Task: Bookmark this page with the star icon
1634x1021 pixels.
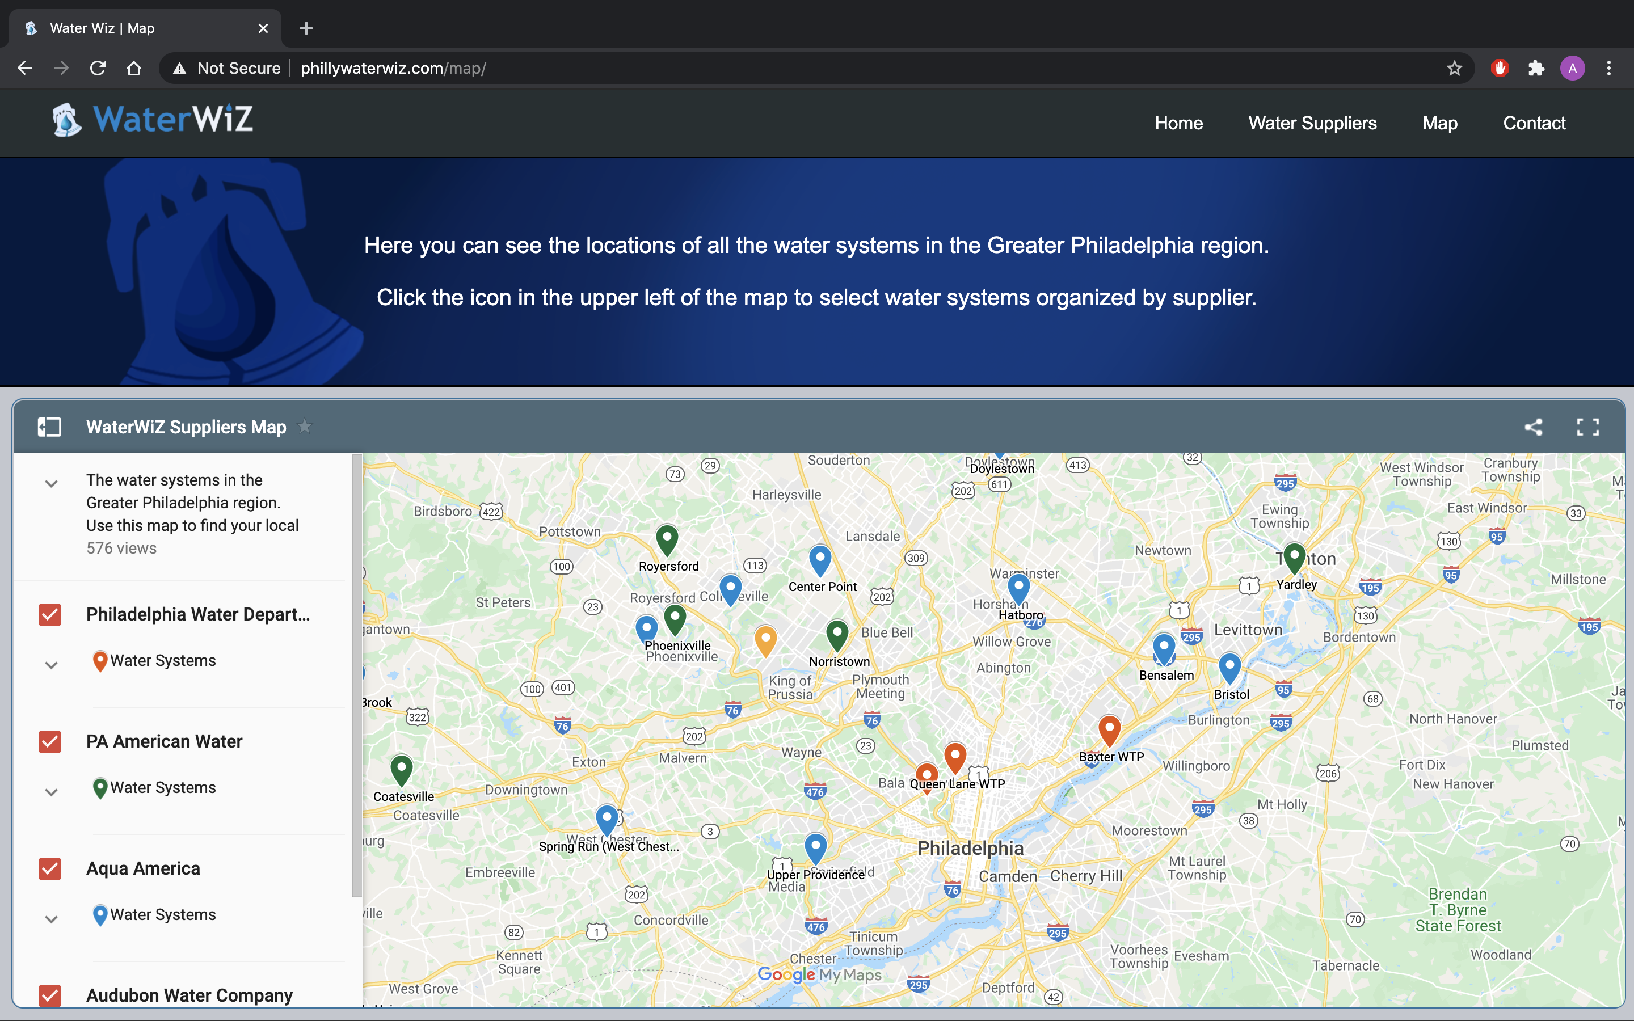Action: click(1454, 68)
